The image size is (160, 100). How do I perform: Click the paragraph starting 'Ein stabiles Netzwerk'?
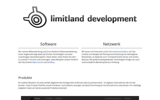[79, 85]
